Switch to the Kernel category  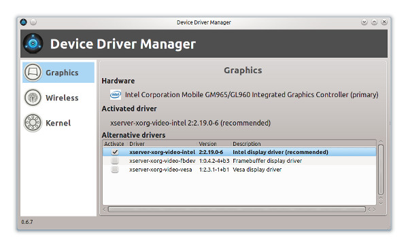[58, 123]
